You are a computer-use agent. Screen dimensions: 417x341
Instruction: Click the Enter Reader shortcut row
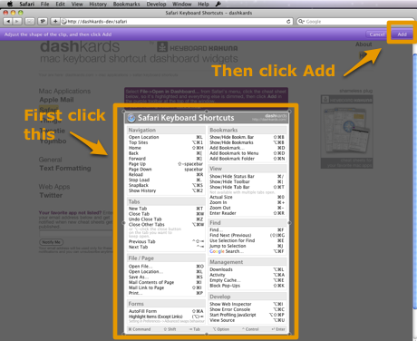click(x=247, y=213)
